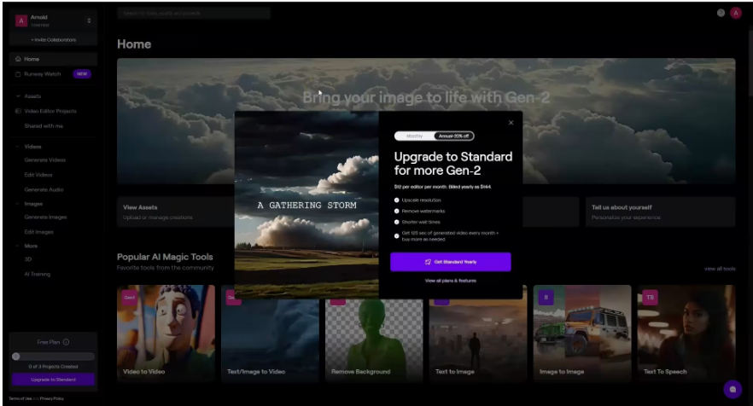Viewport: 753px width, 406px height.
Task: Open AI Training in sidebar
Action: pyautogui.click(x=37, y=275)
